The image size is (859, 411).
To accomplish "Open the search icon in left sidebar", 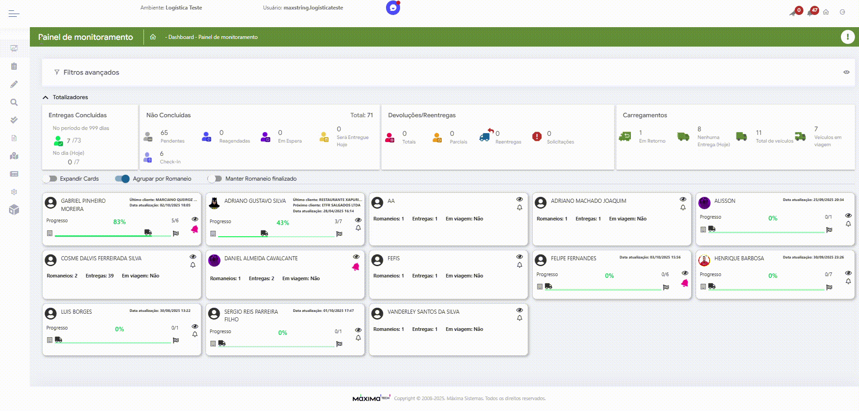I will (14, 102).
